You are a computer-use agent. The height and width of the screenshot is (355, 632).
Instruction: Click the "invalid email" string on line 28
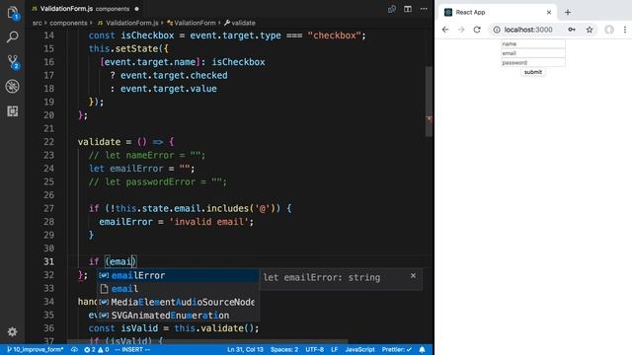pos(208,222)
